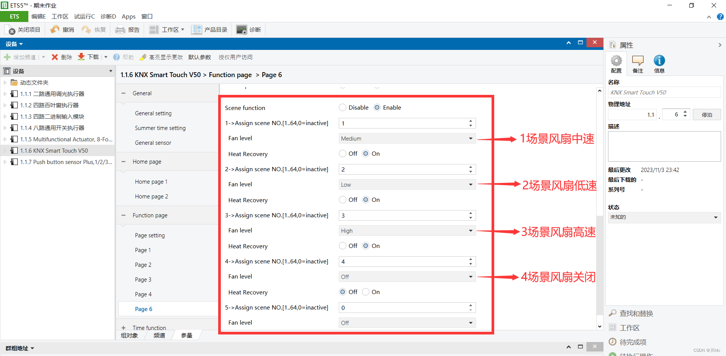Click the 停泊 (Park) button
Screen dimensions: 726x356
[x=707, y=115]
